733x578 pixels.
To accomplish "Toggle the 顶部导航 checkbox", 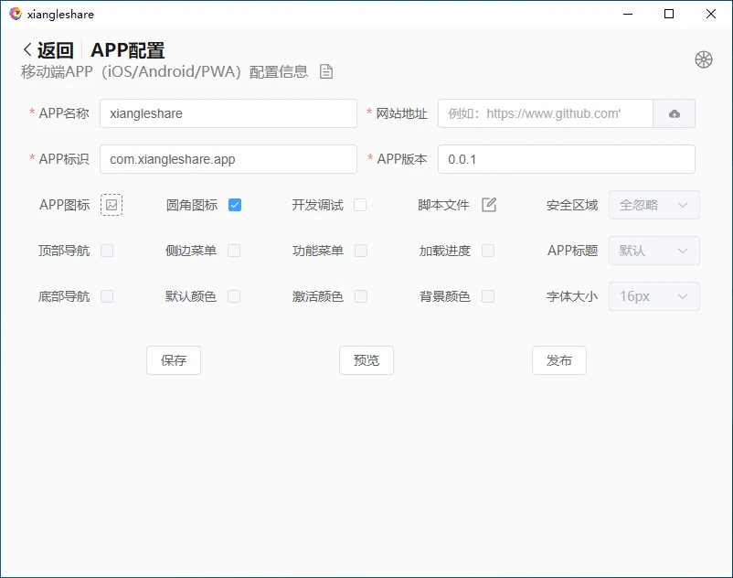I will click(107, 251).
